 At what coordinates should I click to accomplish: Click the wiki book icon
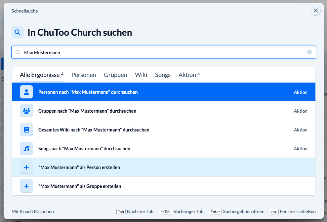pos(26,130)
